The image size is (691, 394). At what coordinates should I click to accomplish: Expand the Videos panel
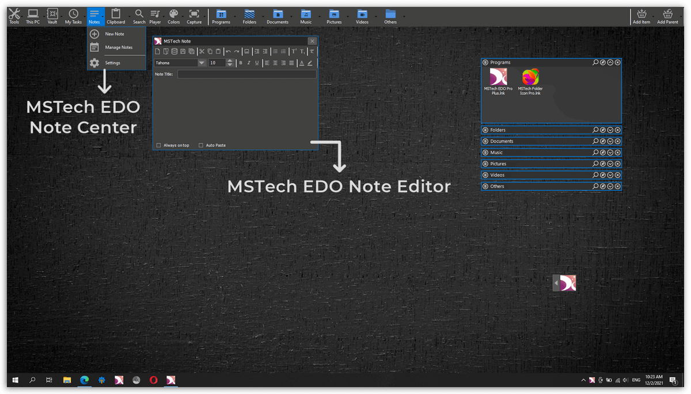coord(610,175)
